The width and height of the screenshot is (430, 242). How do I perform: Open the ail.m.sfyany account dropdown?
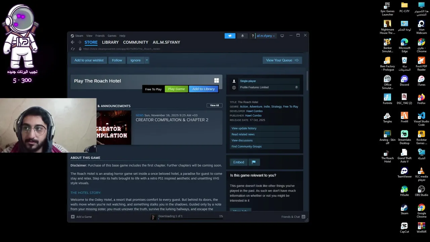tap(265, 36)
